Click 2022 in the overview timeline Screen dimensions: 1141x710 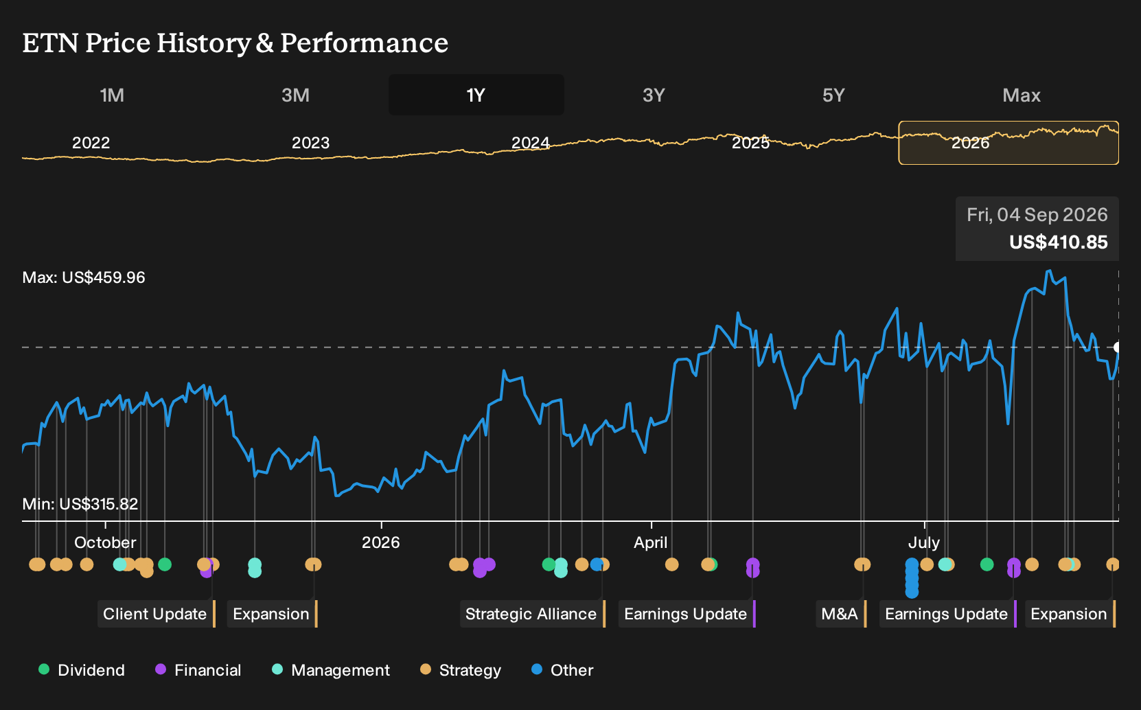coord(91,143)
